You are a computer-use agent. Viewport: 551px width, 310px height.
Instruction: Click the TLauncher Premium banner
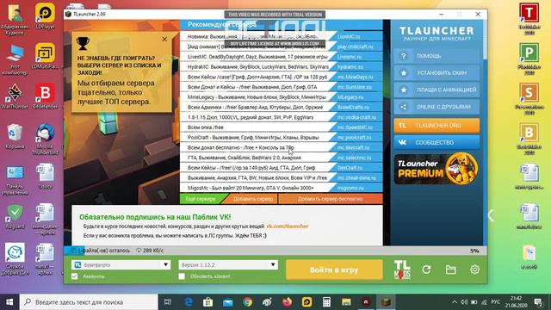pos(436,169)
